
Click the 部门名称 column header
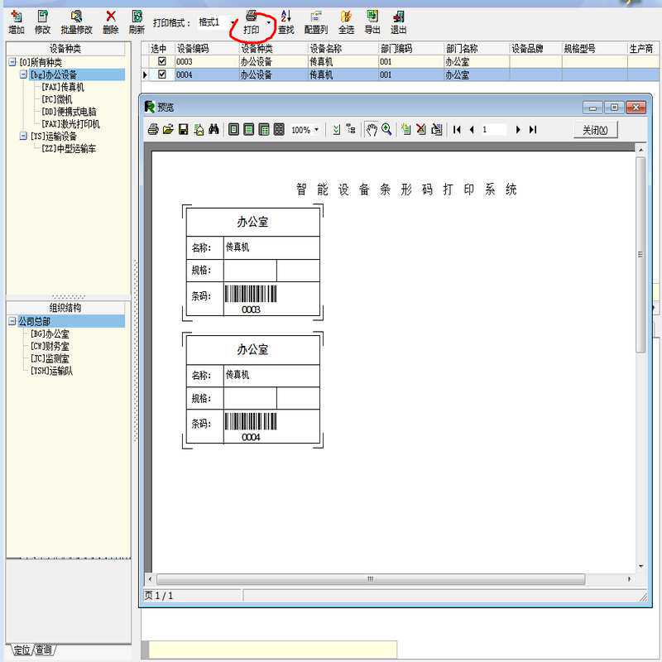(x=477, y=49)
